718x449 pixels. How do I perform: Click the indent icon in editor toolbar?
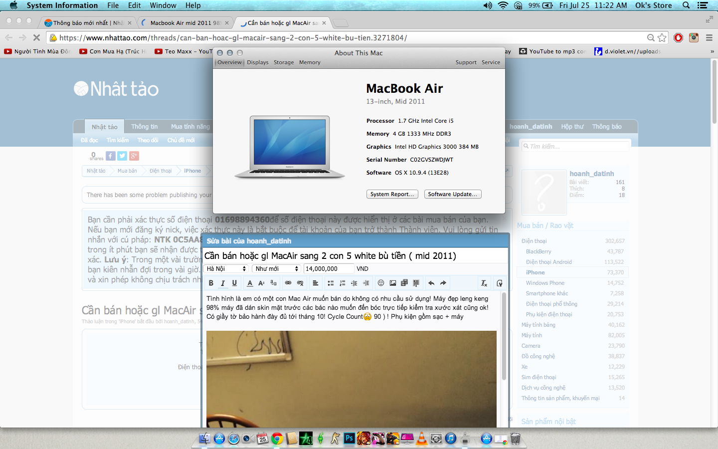[366, 283]
